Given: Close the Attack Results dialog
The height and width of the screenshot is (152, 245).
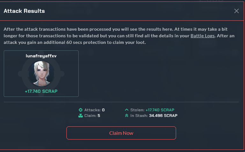Looking at the screenshot, I should (236, 11).
